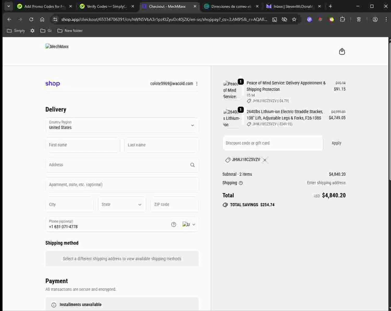
Task: Click the Installments unavailable info icon
Action: [x=54, y=305]
